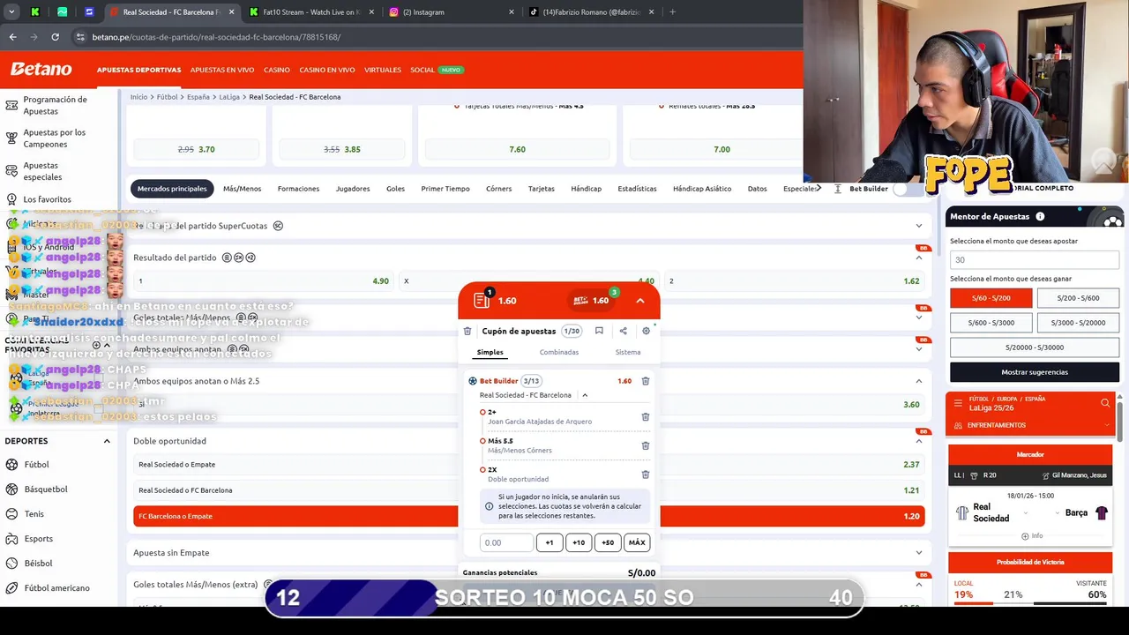Screen dimensions: 1129x635
Task: Collapse Real Sociedad - FC Barcelona bet details
Action: click(x=585, y=395)
